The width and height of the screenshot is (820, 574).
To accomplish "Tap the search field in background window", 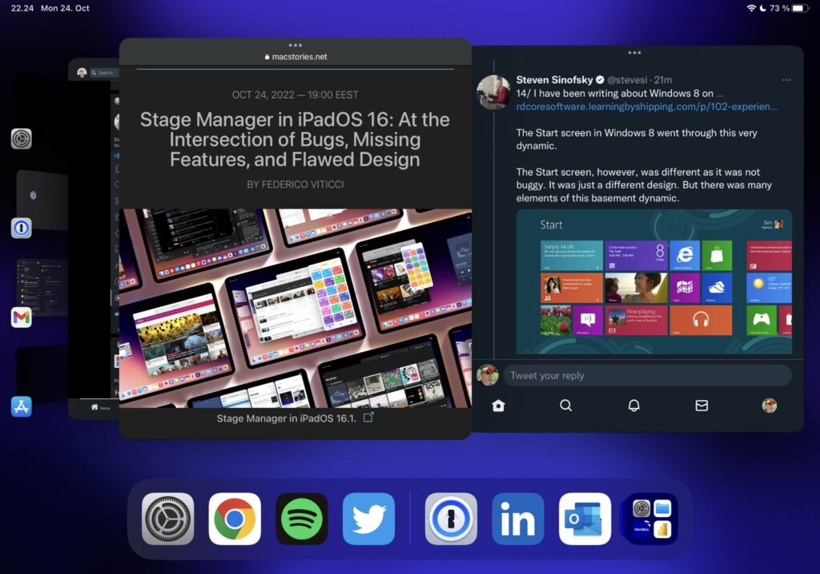I will pos(103,73).
